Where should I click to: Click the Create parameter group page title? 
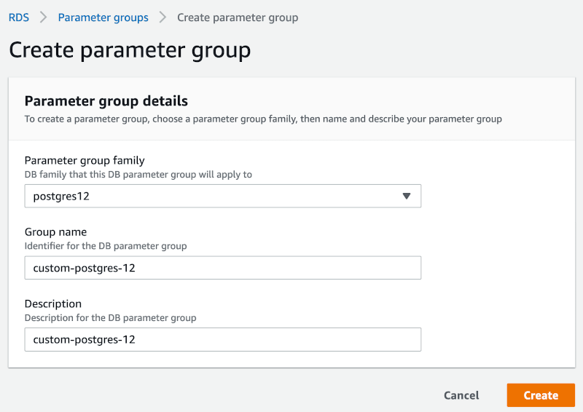(x=130, y=50)
